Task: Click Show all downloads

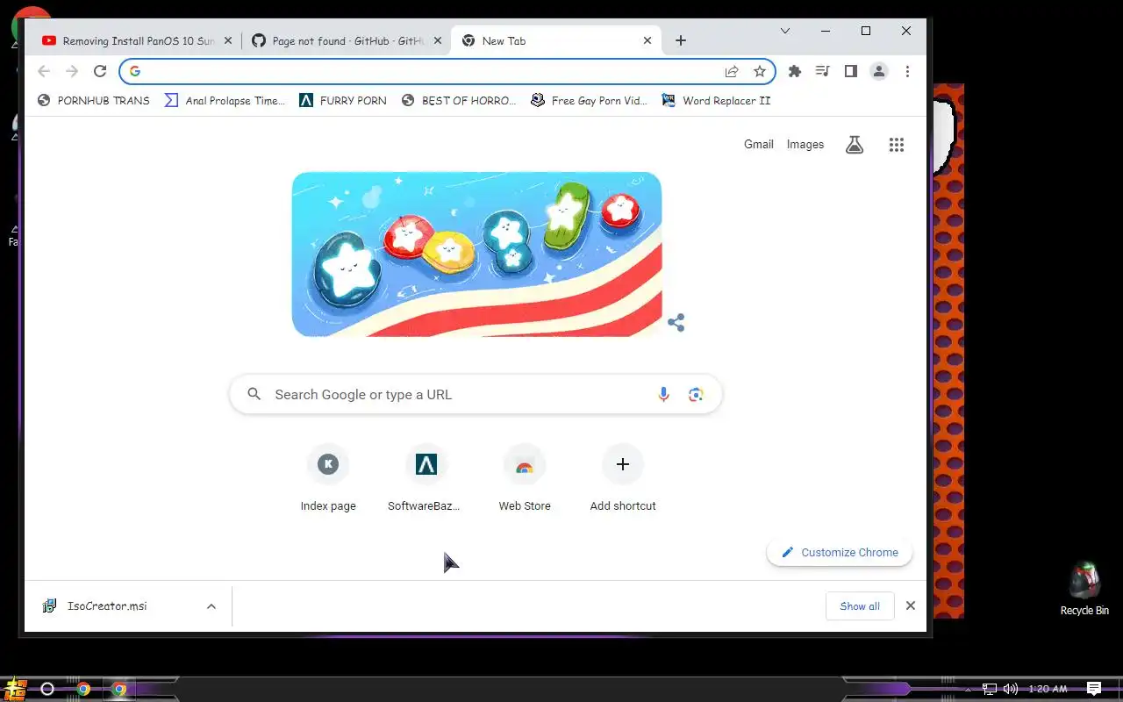Action: click(860, 606)
